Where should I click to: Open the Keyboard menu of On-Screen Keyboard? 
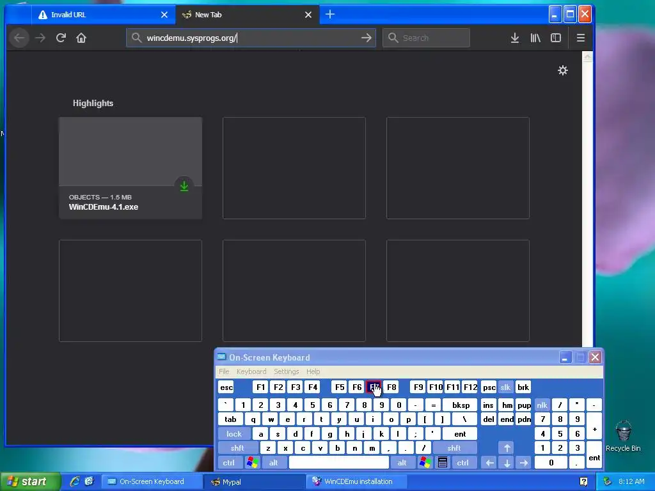[251, 371]
